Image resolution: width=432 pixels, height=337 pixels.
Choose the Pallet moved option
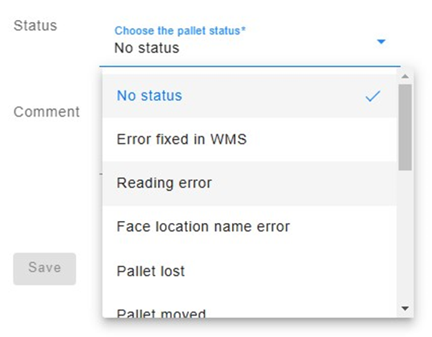tap(249, 311)
